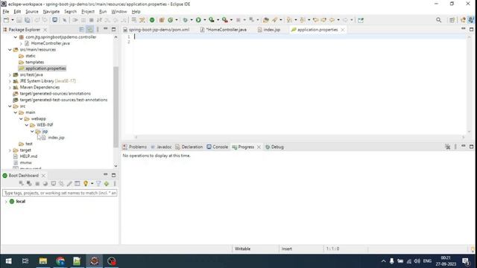Open Task View on the taskbar

(x=25, y=261)
